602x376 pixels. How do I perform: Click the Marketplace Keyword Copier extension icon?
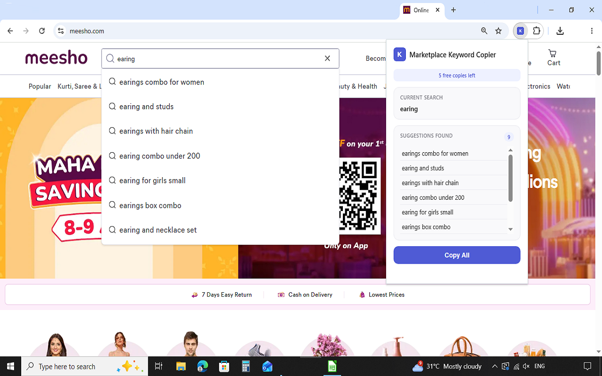[520, 31]
